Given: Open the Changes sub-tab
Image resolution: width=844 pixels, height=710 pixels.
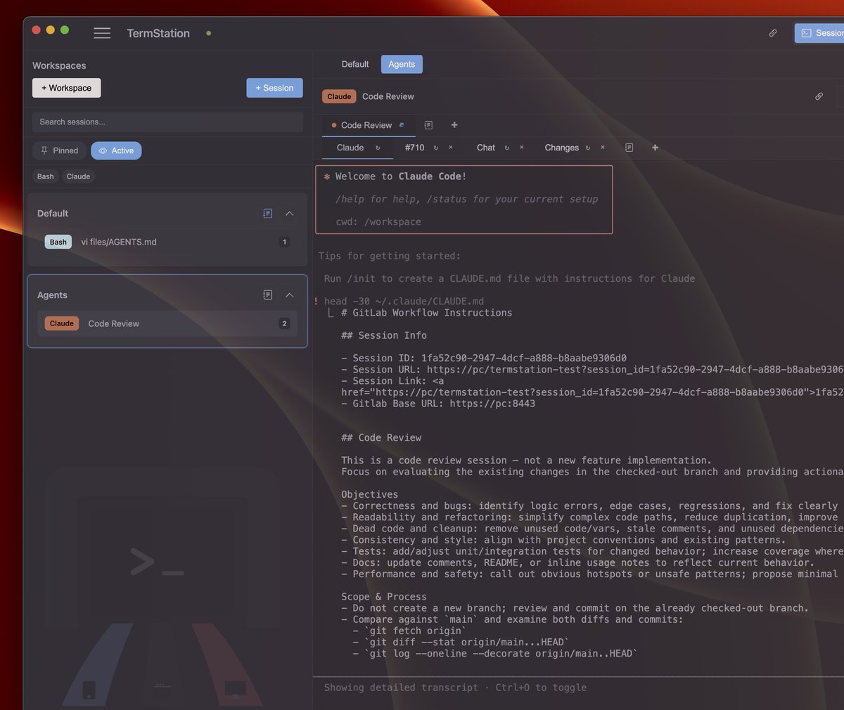Looking at the screenshot, I should [x=562, y=148].
